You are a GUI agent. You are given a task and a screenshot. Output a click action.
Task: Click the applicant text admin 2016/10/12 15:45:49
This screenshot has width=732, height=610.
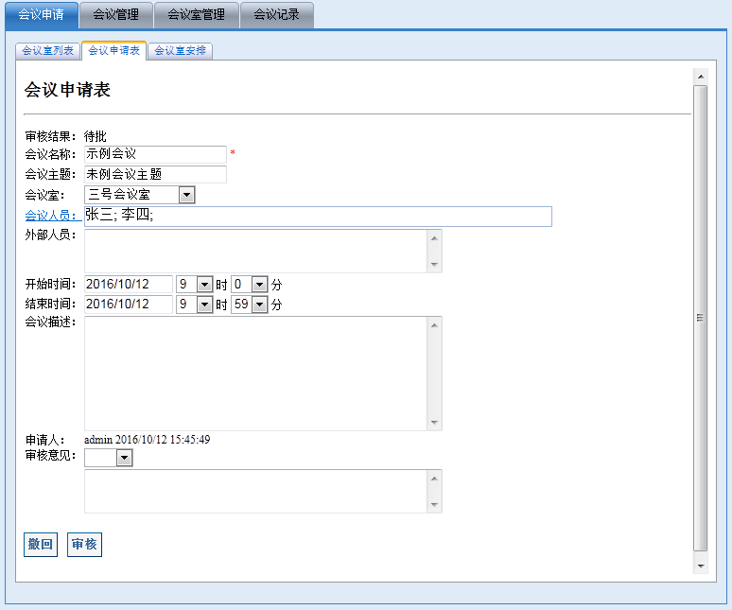147,440
